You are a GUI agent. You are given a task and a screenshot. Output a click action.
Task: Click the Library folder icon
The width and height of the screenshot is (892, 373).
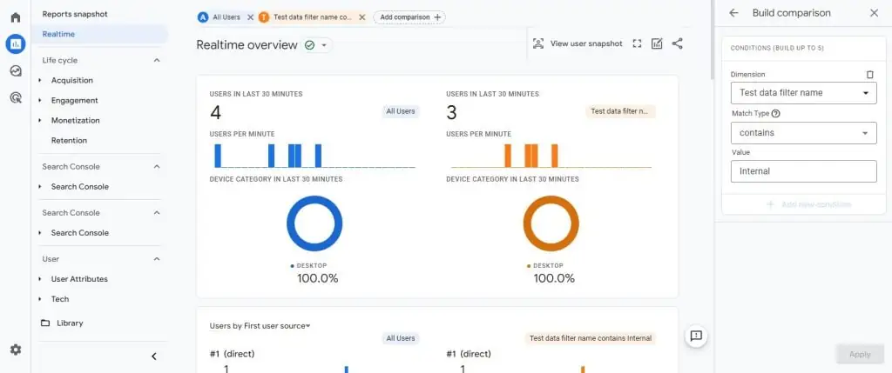pos(45,323)
